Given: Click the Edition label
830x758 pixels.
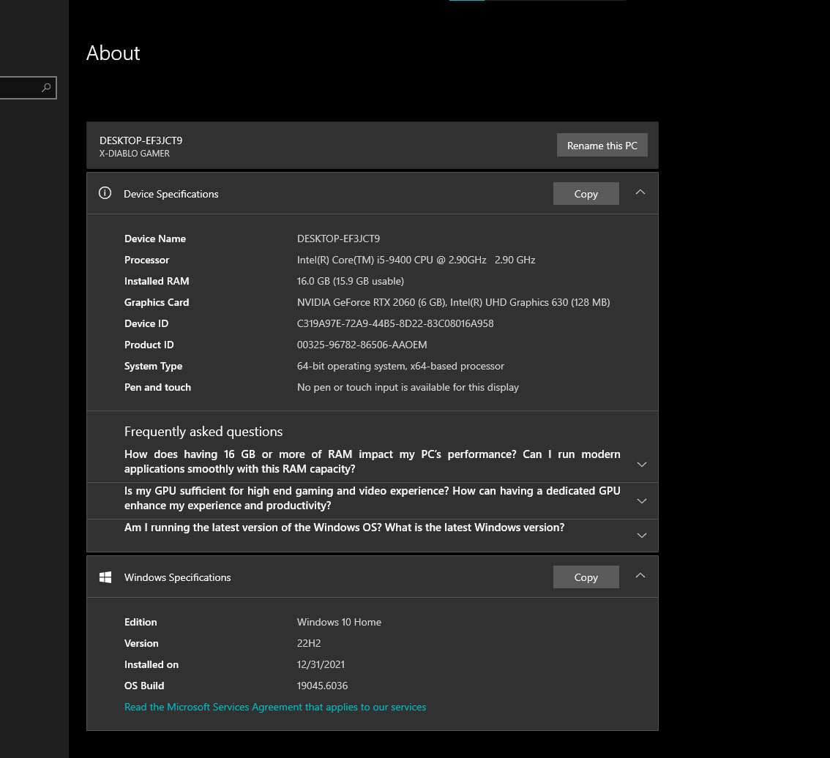Looking at the screenshot, I should (141, 622).
